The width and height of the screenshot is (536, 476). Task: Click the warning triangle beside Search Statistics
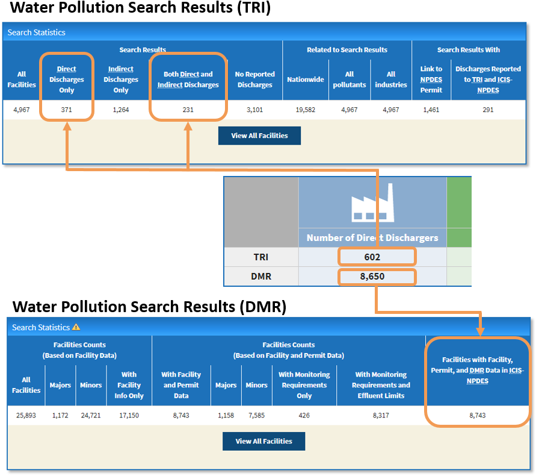tap(76, 327)
